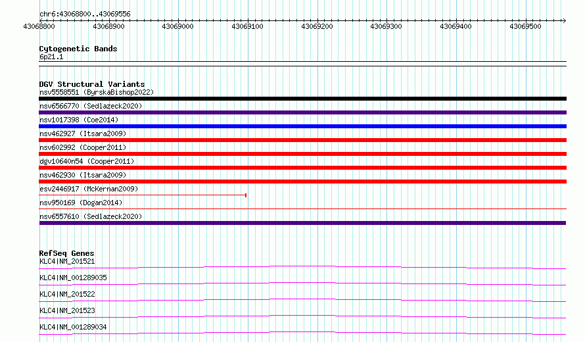Click the DGV Structural Variants track title
This screenshot has height=342, width=585.
pos(92,84)
